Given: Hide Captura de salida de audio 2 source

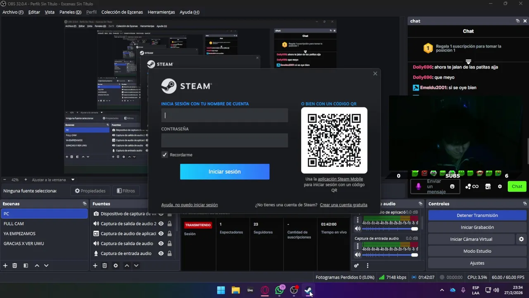Looking at the screenshot, I should [x=161, y=223].
